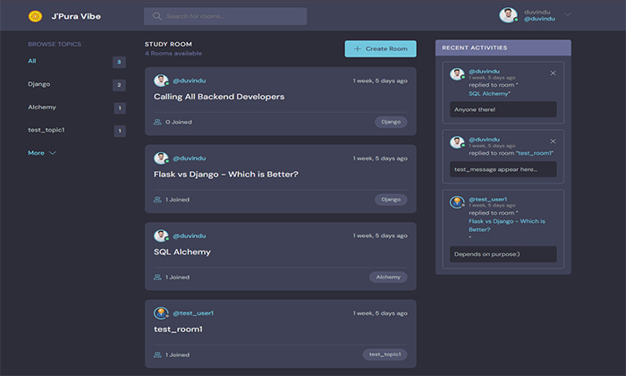Screen dimensions: 626x376
Task: Click participants icon on Flask vs Django card
Action: (x=157, y=200)
